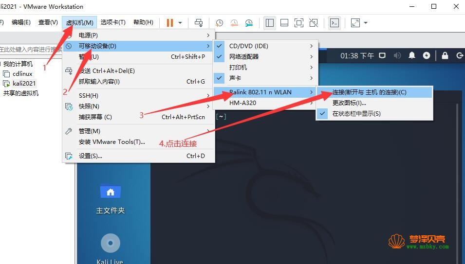This screenshot has width=465, height=264.
Task: Click the send Ctrl+Alt+Del toolbar icon
Action: coord(199,23)
